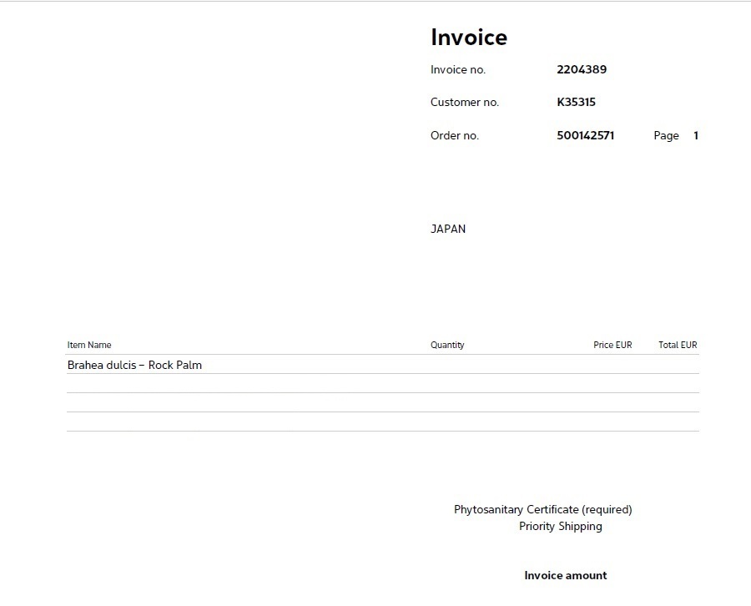This screenshot has height=606, width=751.
Task: Click the 'Customer no.' label
Action: pyautogui.click(x=465, y=102)
